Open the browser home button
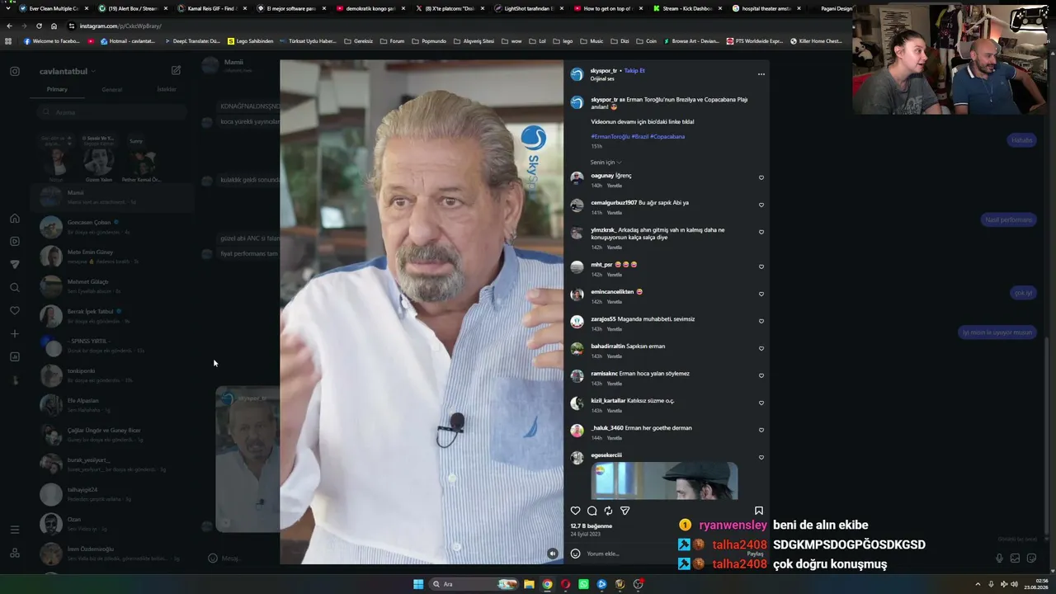Viewport: 1056px width, 594px height. (54, 26)
